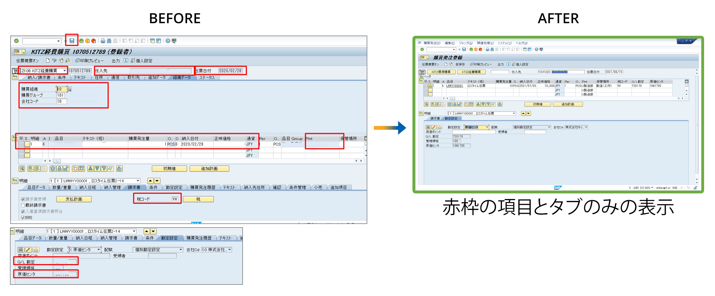The height and width of the screenshot is (296, 715).
Task: Expand the 原価センタ dropdown in AFTER screen
Action: (487, 127)
